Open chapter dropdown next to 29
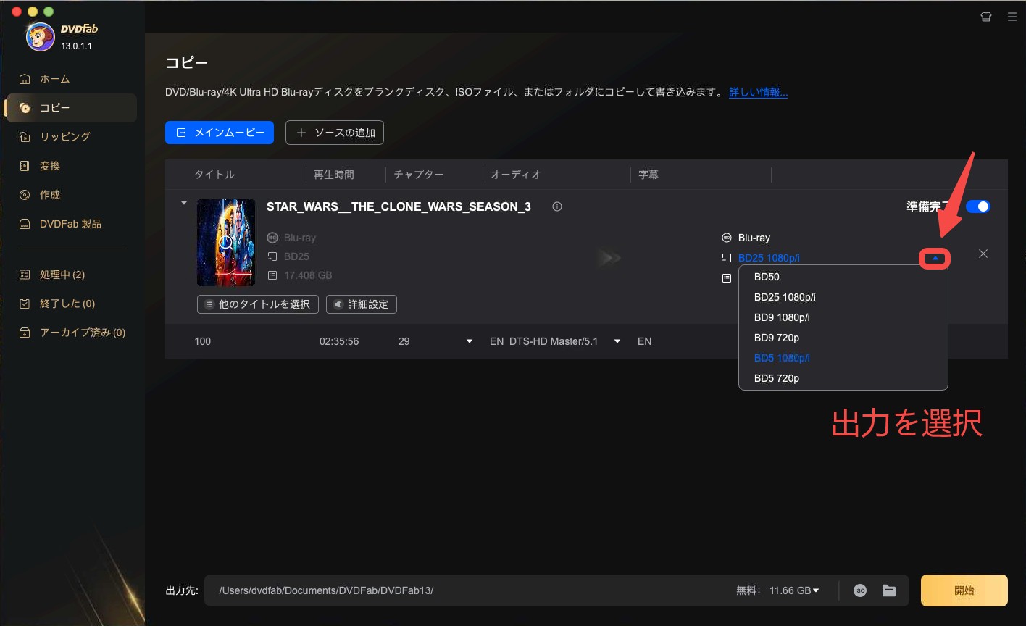Screen dimensions: 1026x626 coord(470,341)
